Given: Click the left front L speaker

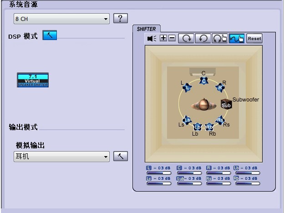Looking at the screenshot, I should point(186,86).
